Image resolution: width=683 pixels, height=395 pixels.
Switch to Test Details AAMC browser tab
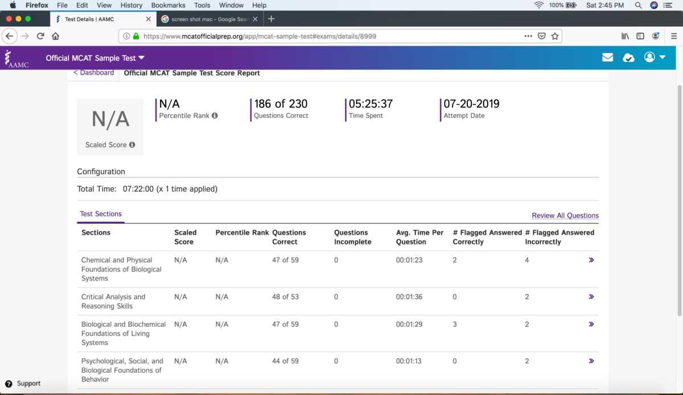(x=102, y=19)
